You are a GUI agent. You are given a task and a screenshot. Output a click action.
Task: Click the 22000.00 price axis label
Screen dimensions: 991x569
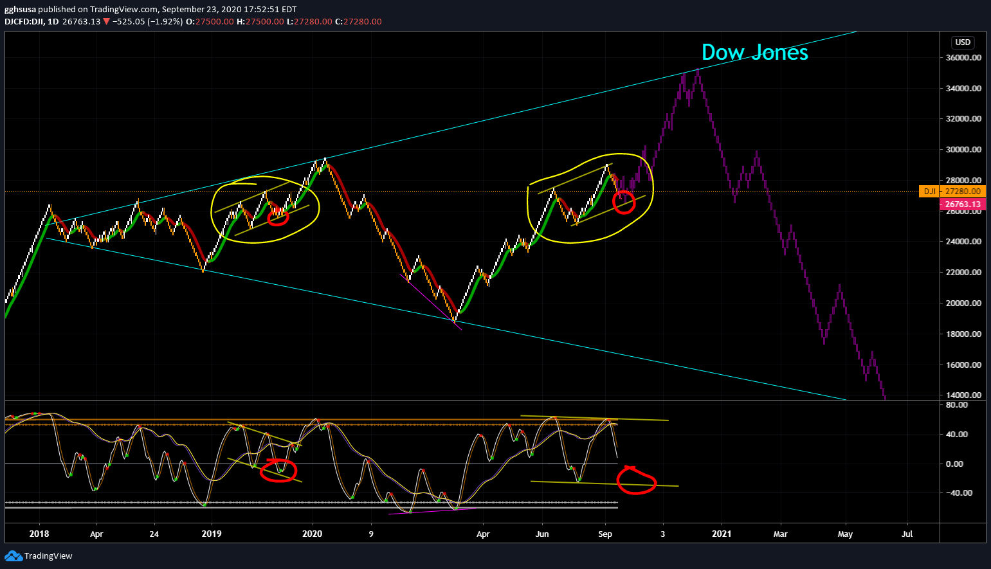[963, 273]
